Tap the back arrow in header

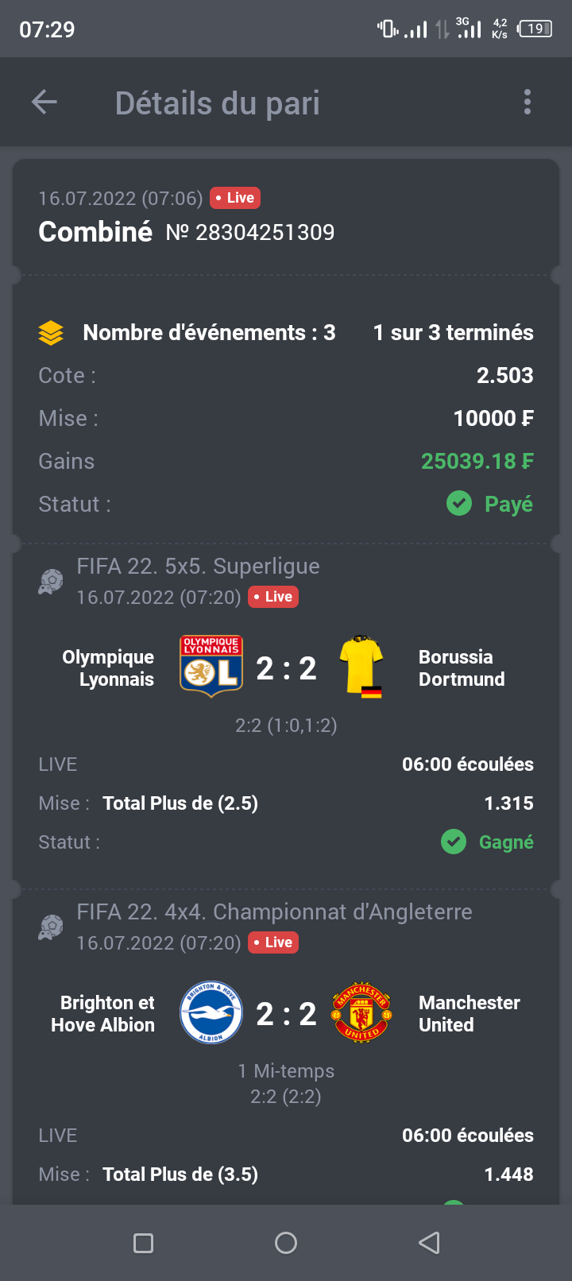44,103
